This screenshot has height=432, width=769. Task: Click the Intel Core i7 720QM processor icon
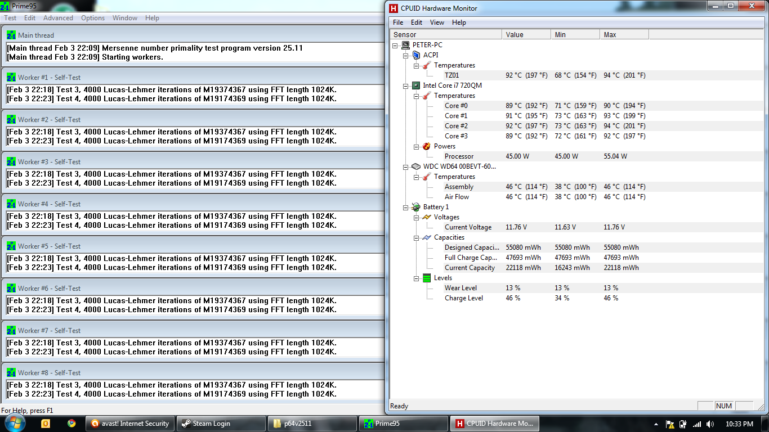[416, 85]
